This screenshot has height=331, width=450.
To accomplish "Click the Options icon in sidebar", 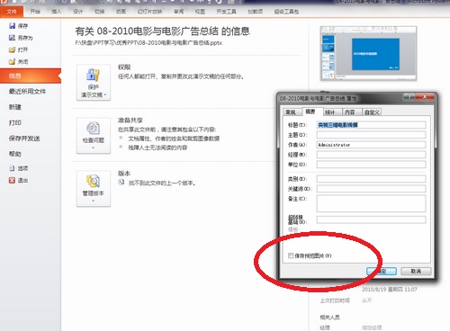I will (x=12, y=168).
